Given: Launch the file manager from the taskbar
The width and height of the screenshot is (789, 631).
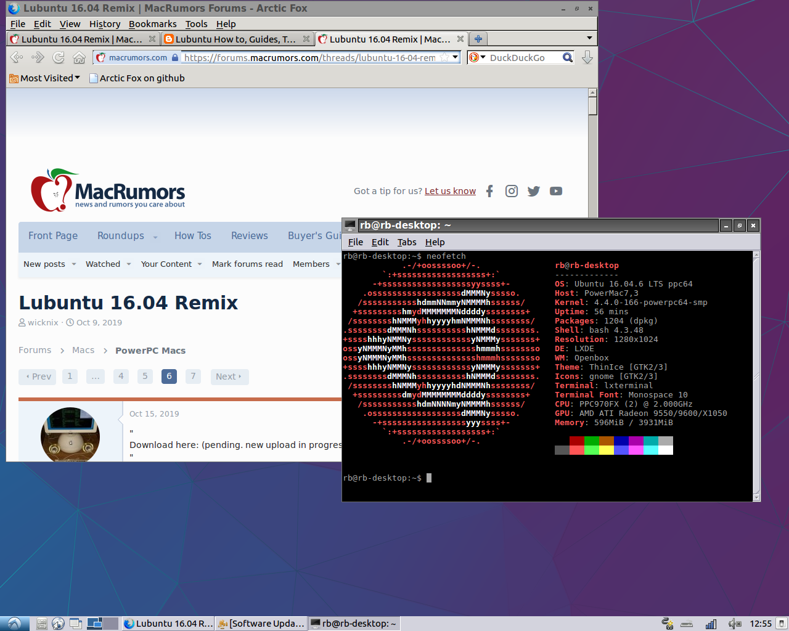Looking at the screenshot, I should pos(41,624).
